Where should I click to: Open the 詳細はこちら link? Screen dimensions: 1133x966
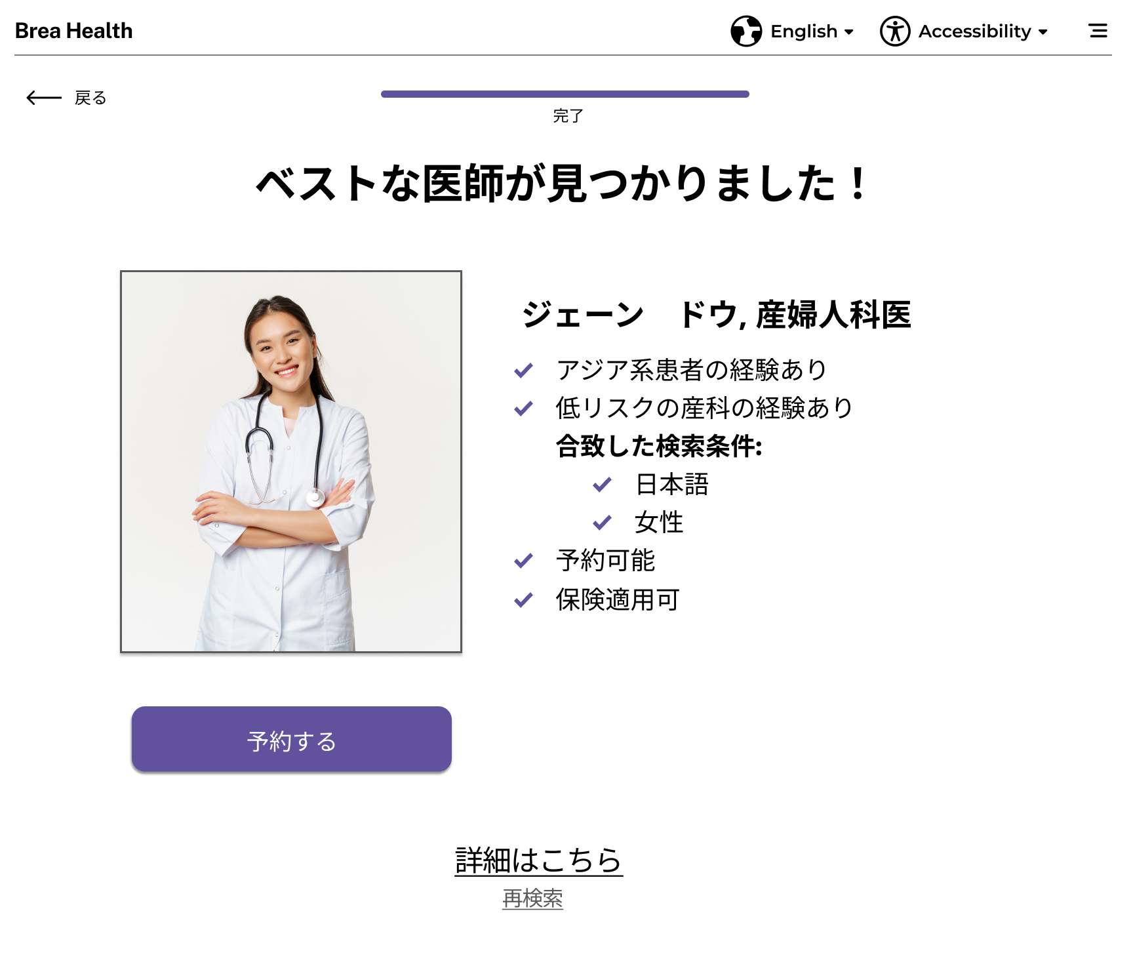coord(538,860)
